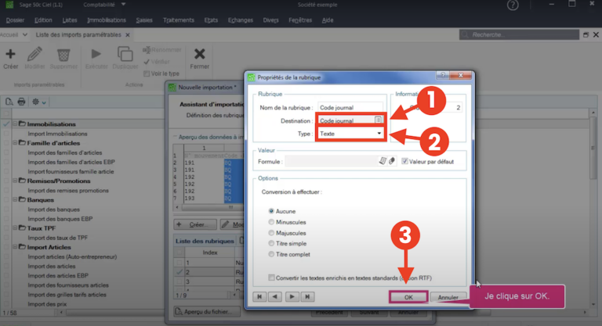Enable Convertir les textes enrichis checkbox
The image size is (602, 326).
(271, 278)
